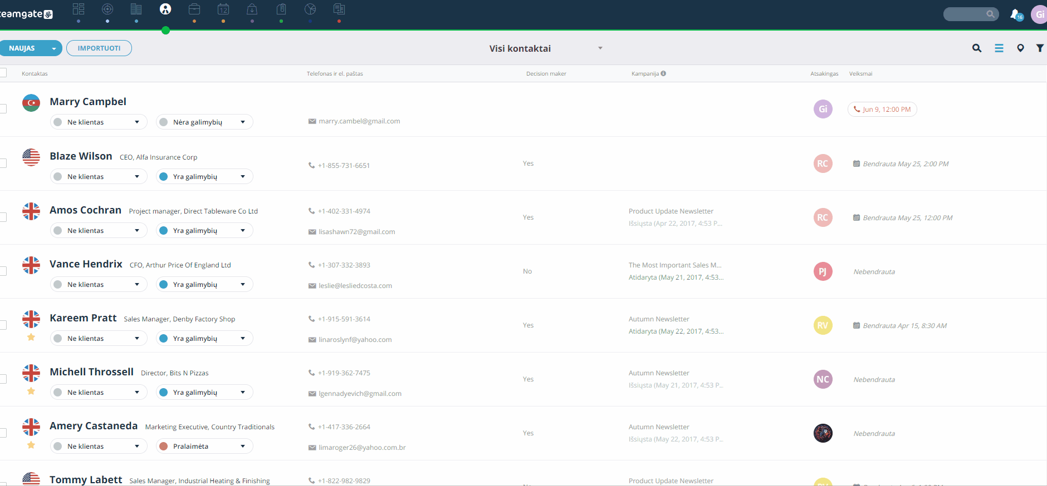Image resolution: width=1047 pixels, height=486 pixels.
Task: Open the documents report icon in top navigation
Action: tap(339, 9)
